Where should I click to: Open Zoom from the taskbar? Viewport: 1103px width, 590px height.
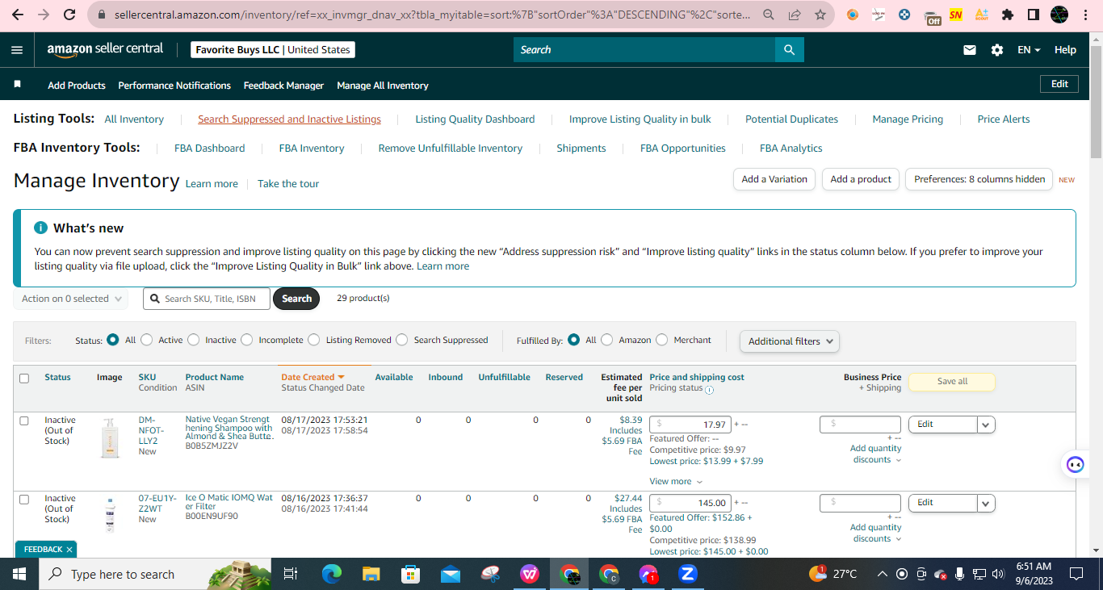point(687,574)
